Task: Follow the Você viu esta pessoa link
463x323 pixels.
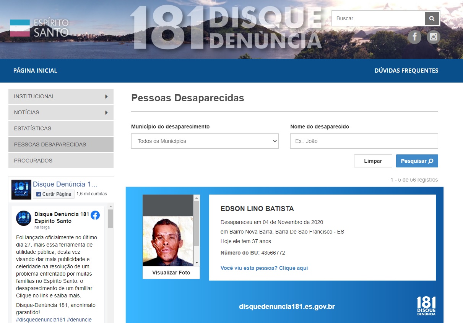Action: click(264, 268)
